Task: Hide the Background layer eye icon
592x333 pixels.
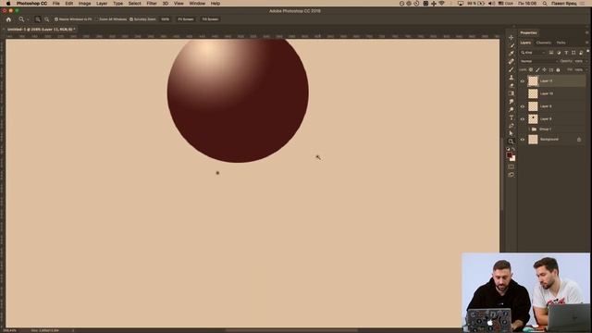Action: (523, 140)
